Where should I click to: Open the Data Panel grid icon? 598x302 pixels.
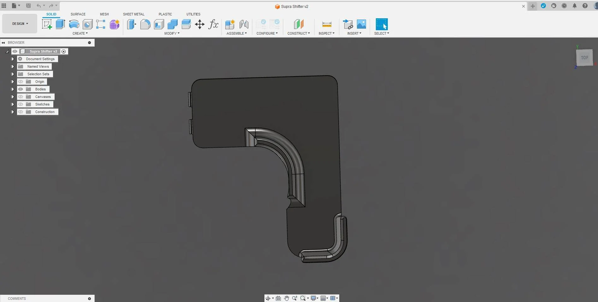pos(4,6)
